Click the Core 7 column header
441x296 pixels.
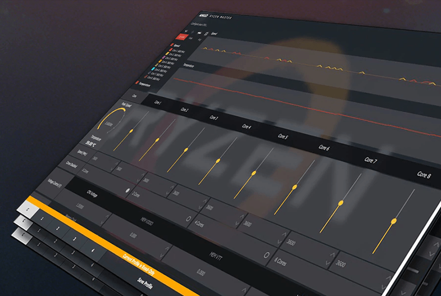[x=370, y=160]
